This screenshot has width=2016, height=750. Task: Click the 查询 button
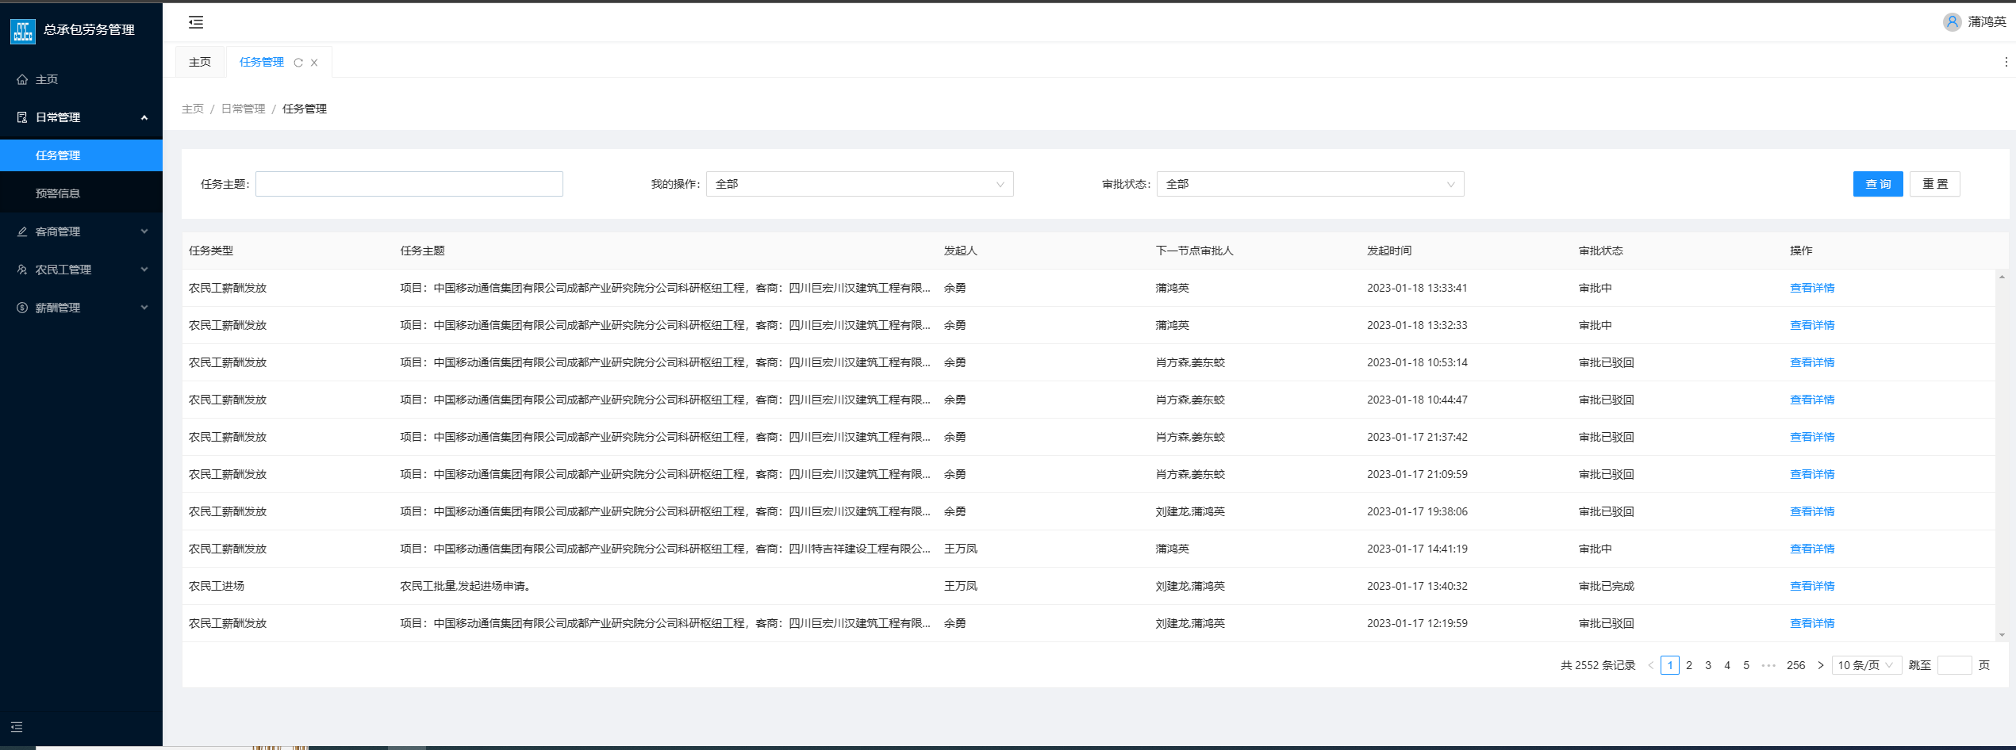pos(1878,184)
